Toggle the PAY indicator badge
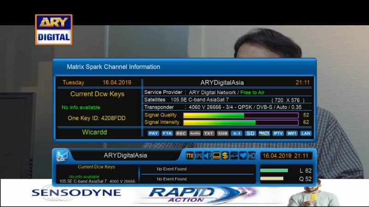Viewport: 369px width, 207px height. (154, 133)
